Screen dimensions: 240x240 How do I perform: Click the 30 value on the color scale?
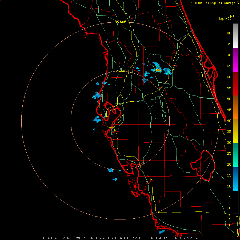pyautogui.click(x=229, y=142)
